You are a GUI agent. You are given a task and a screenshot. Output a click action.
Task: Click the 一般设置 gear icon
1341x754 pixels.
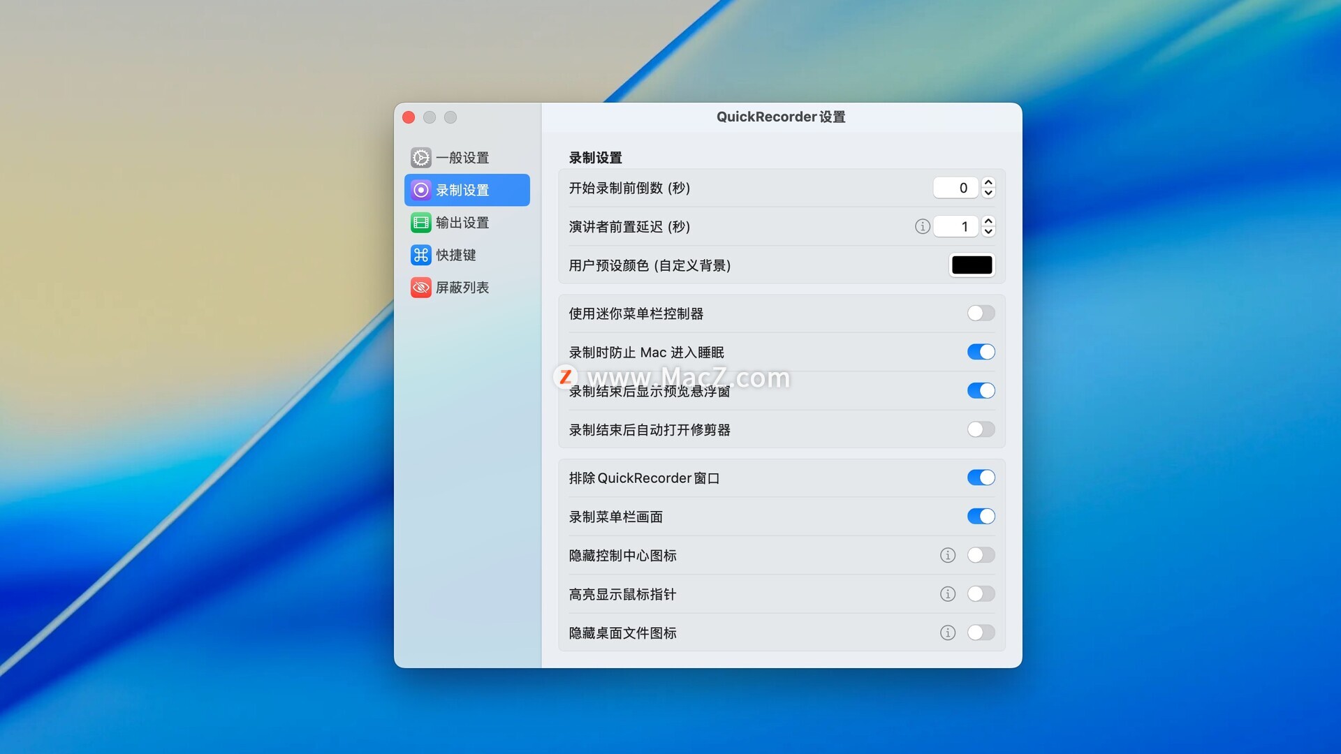tap(420, 158)
